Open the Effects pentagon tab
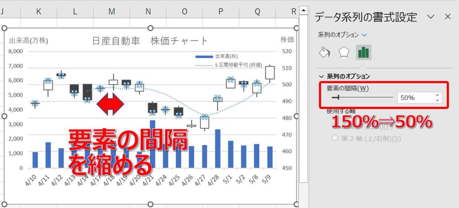This screenshot has width=459, height=208. point(344,52)
